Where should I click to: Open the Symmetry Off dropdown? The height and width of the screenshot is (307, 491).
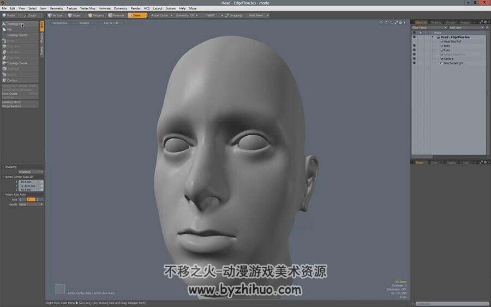coord(187,15)
